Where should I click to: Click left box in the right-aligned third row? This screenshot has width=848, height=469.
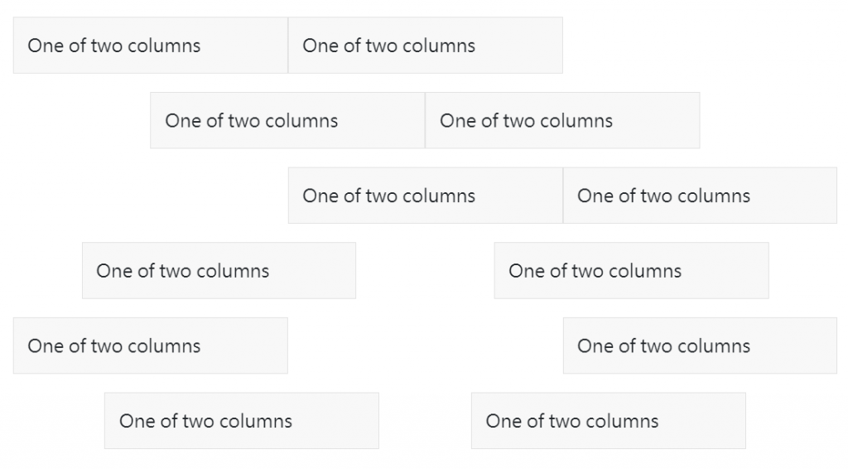tap(425, 196)
